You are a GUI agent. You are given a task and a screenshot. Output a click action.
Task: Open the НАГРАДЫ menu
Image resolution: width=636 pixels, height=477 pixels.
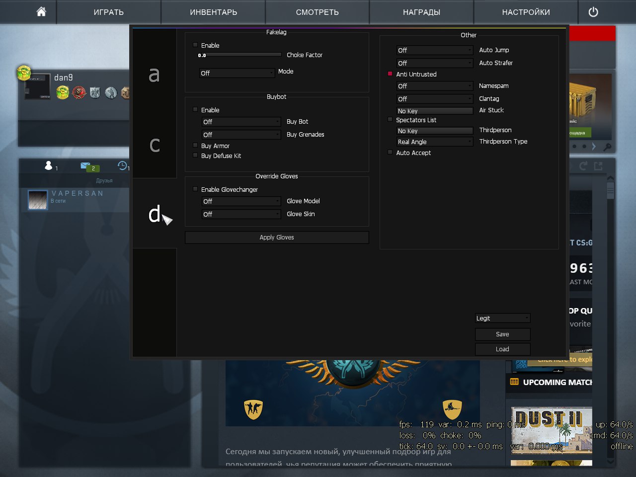point(421,12)
